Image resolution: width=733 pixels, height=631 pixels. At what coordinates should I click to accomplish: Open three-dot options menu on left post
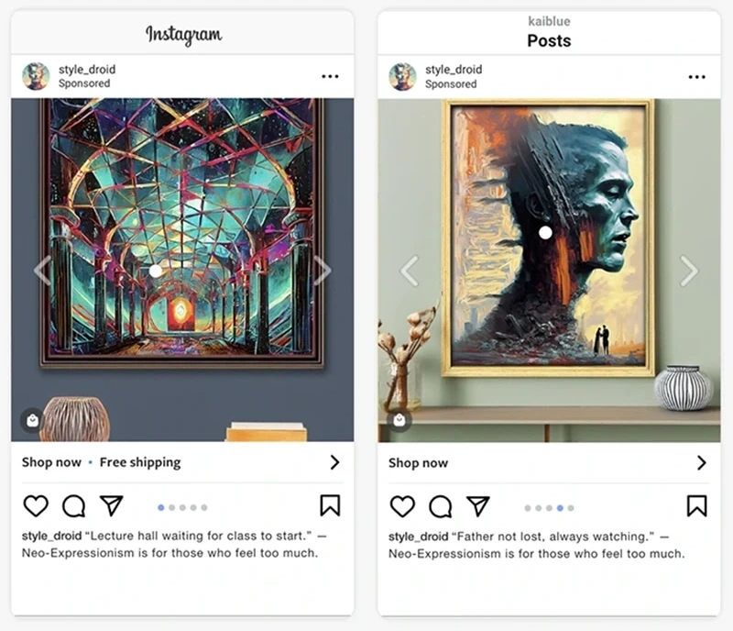330,76
